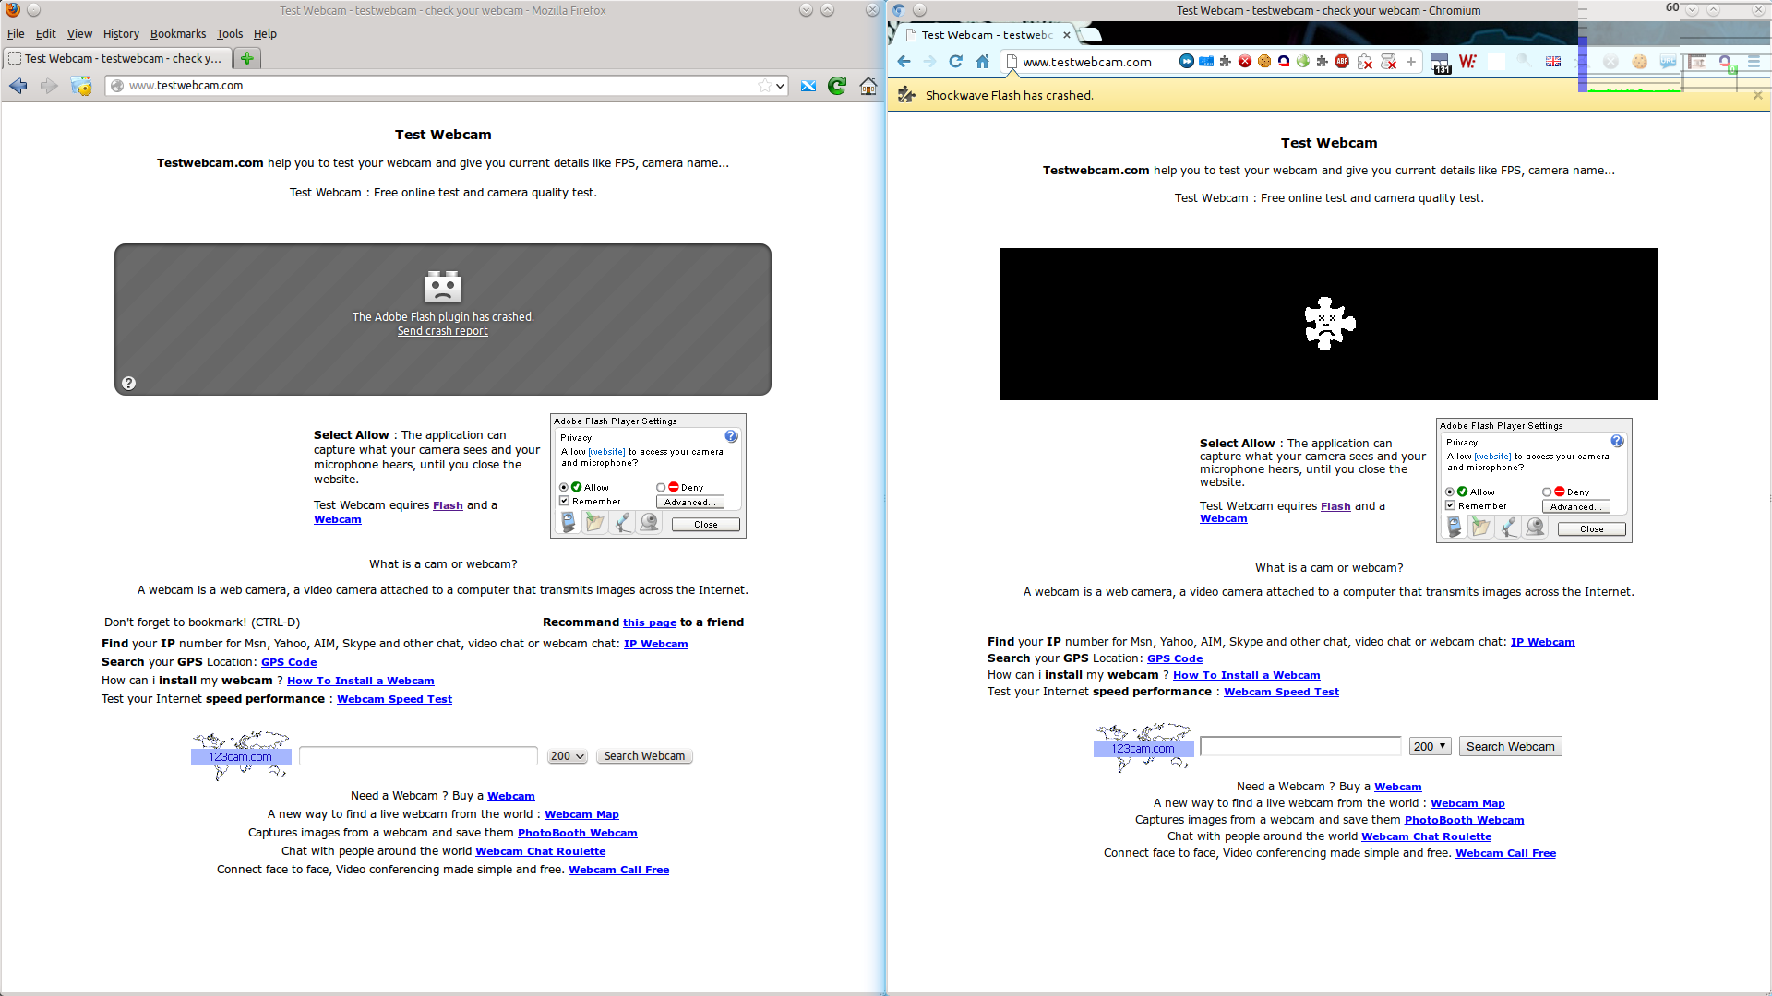Click the 123cam.com map logo in Firefox page
Screen dimensions: 1772x996
(x=241, y=756)
